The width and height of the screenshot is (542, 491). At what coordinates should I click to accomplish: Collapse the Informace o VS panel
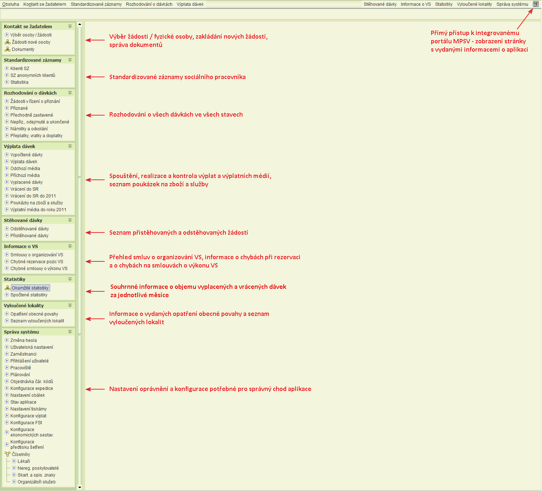click(x=70, y=246)
